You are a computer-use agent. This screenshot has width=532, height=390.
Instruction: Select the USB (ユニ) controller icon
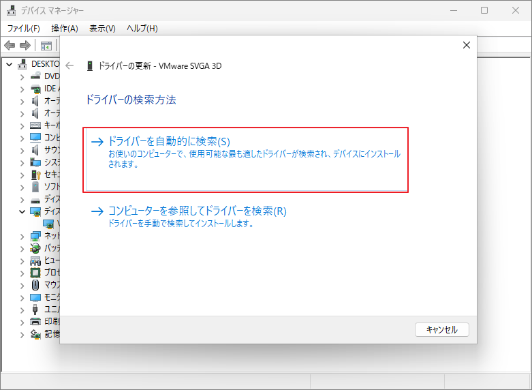35,309
